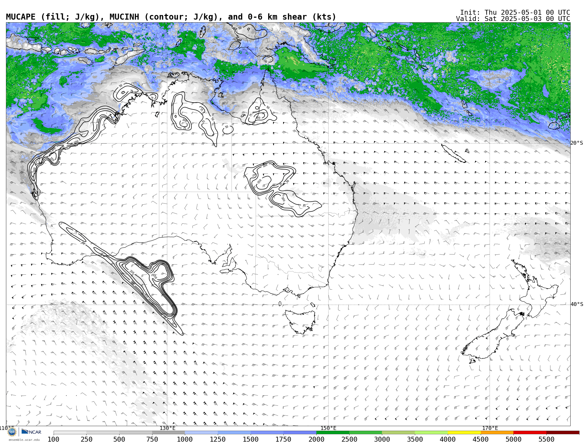
Task: Pick the yellow 4000–4500 colorbar swatch
Action: (464, 433)
